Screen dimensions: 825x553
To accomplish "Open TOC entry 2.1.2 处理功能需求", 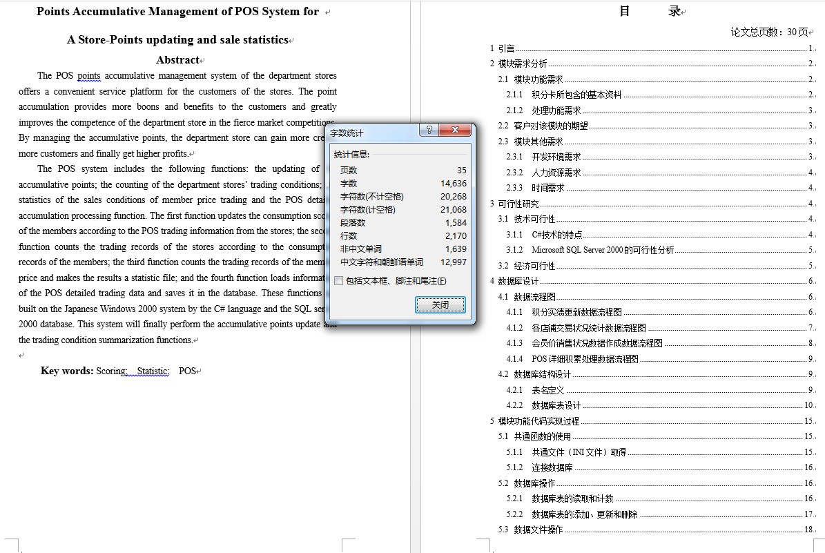I will [660, 110].
